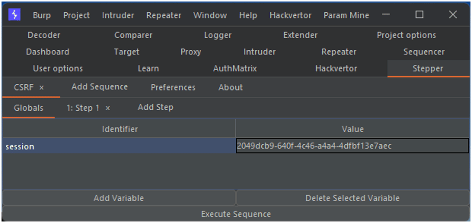Select the session identifier row
This screenshot has height=222, width=472.
(x=118, y=146)
